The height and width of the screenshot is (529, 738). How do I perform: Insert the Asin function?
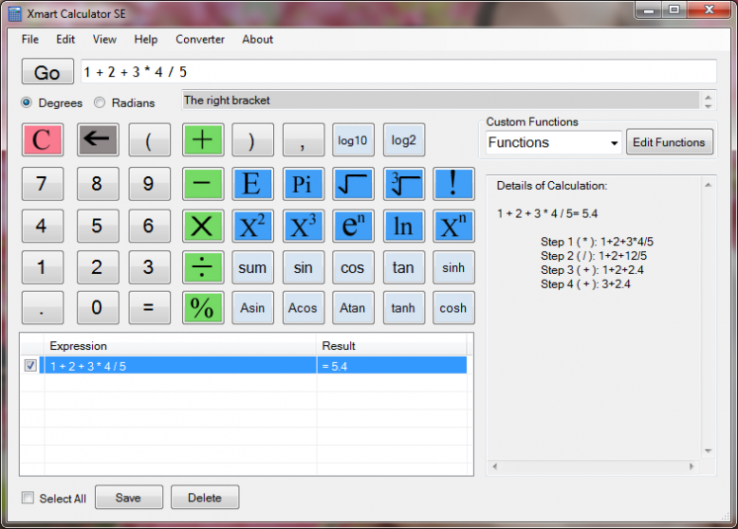[x=252, y=308]
